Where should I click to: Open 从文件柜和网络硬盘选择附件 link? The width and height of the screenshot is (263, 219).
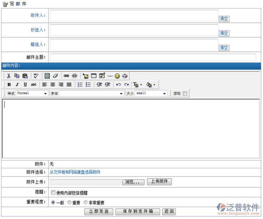click(75, 172)
